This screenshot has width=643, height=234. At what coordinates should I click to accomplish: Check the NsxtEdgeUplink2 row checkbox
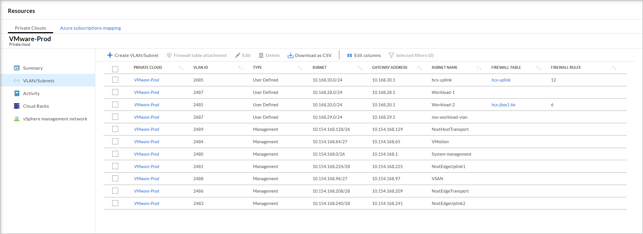point(115,203)
